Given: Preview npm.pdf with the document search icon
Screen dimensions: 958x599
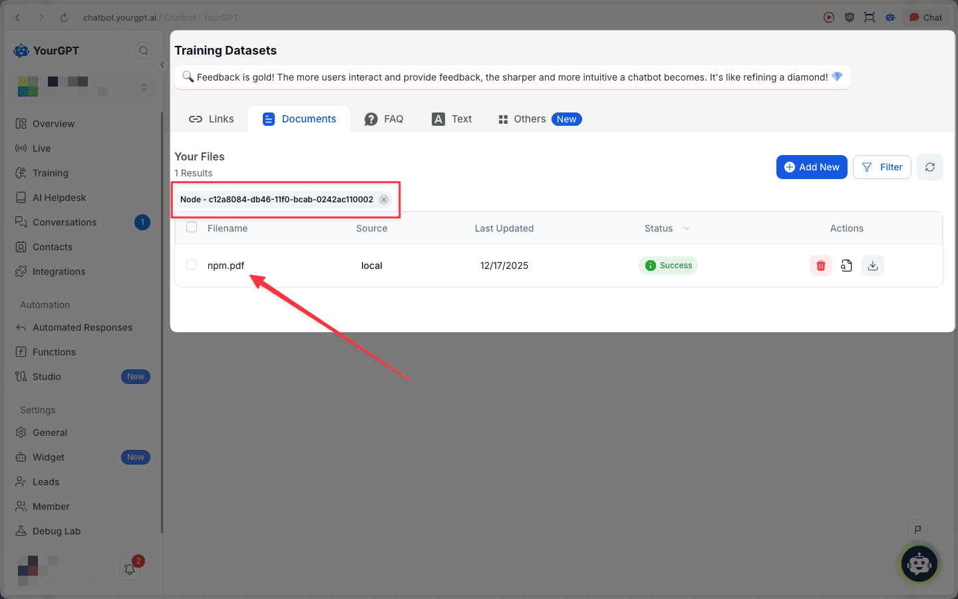Looking at the screenshot, I should tap(846, 265).
